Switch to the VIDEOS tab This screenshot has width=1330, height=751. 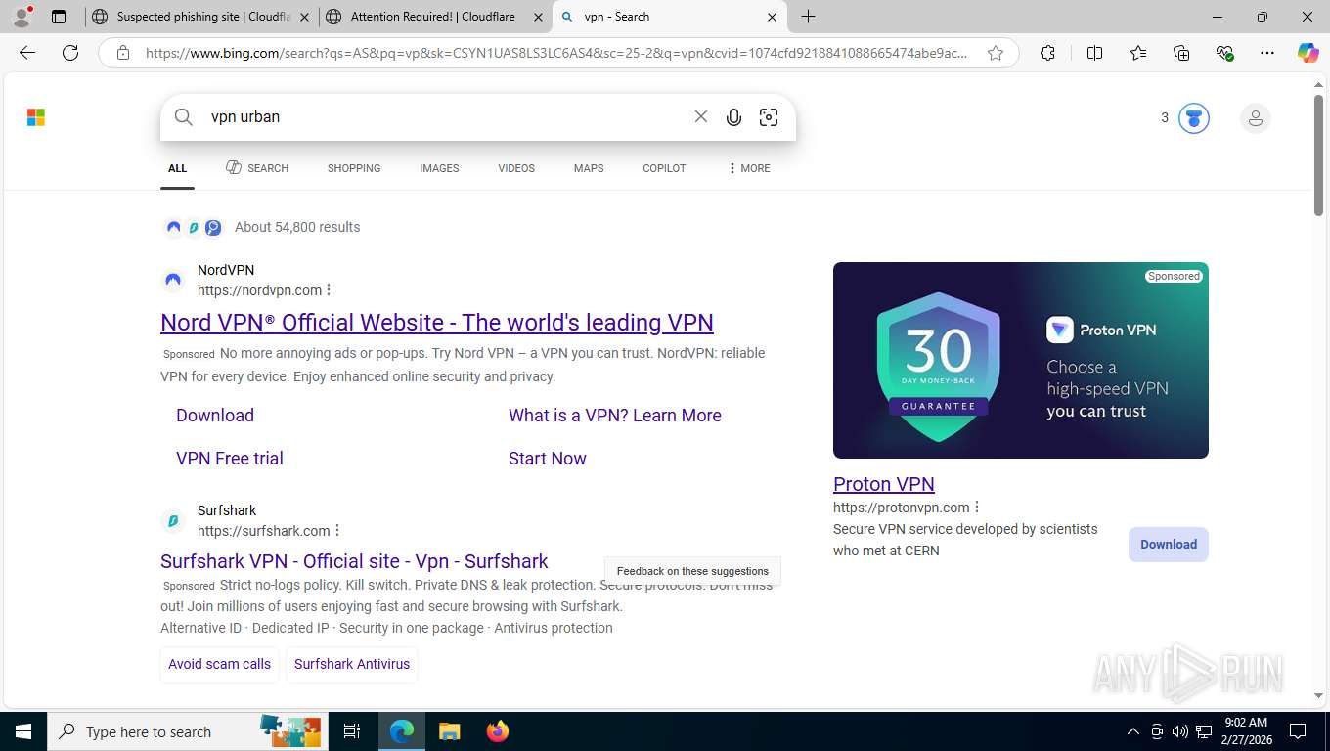click(x=516, y=168)
